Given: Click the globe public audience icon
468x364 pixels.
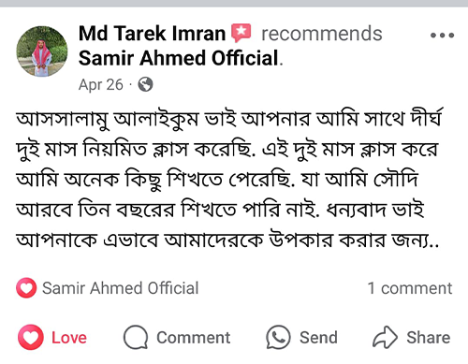Looking at the screenshot, I should tap(145, 84).
